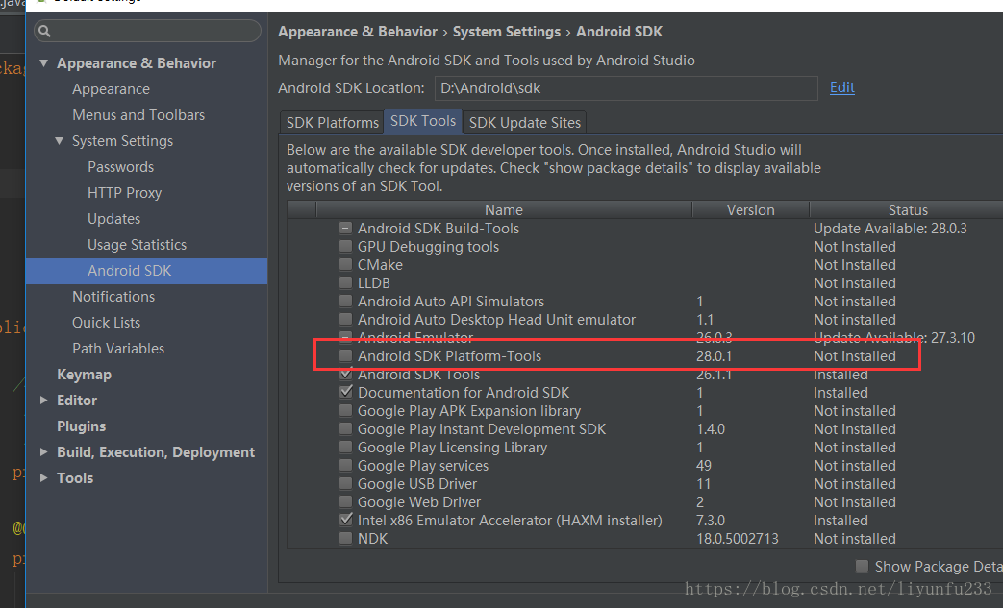
Task: Open the Updates settings page
Action: click(x=113, y=219)
